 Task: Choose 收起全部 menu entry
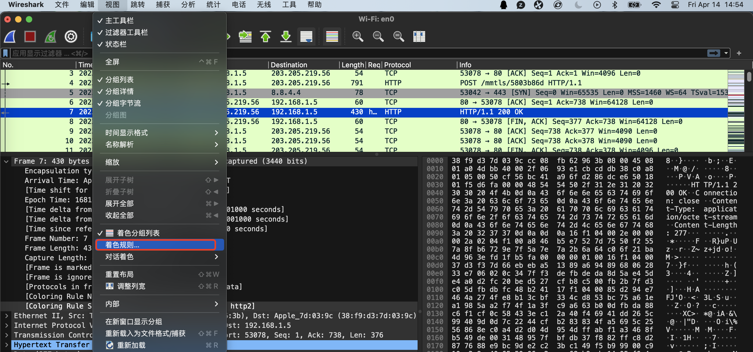click(x=160, y=215)
